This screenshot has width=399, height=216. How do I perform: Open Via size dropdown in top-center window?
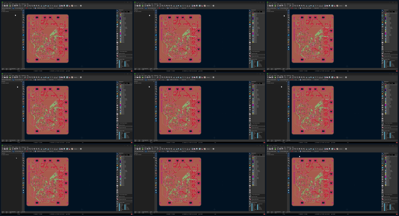pos(153,8)
